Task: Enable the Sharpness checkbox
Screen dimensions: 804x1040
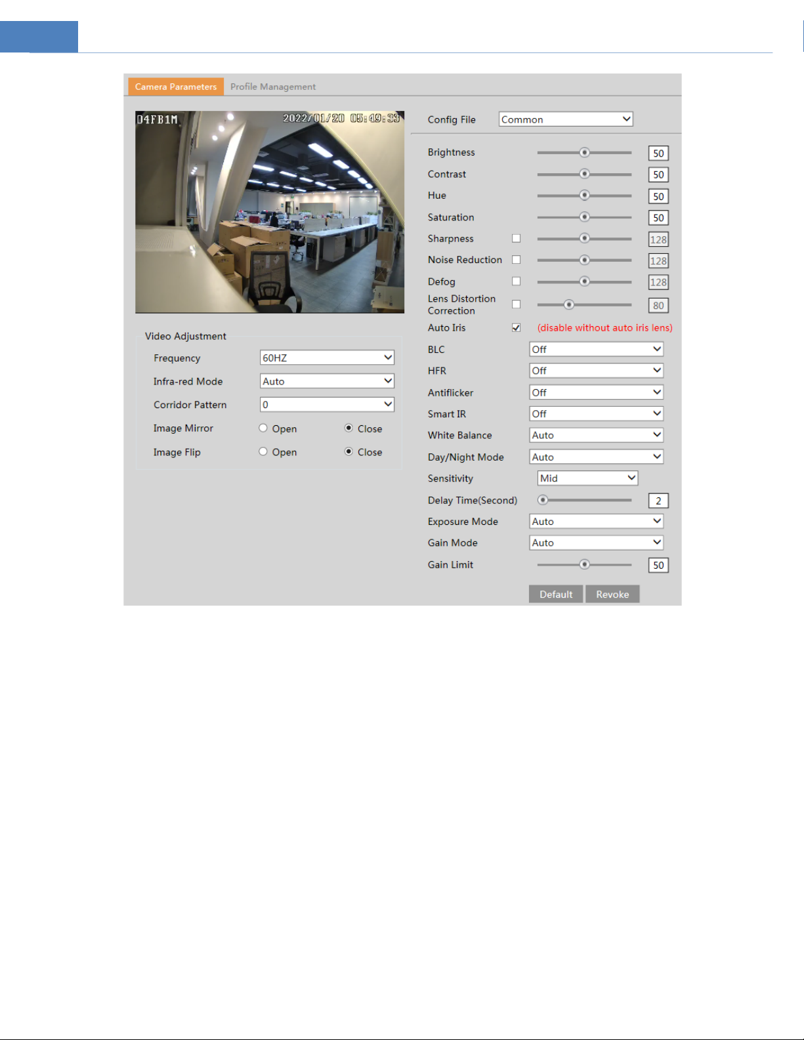Action: [x=517, y=239]
